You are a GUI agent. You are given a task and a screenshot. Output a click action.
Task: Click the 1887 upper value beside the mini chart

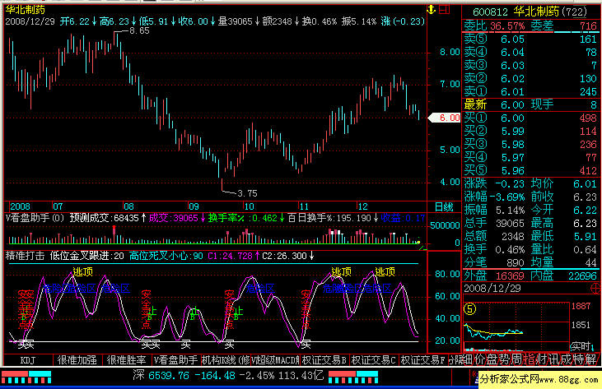581,306
